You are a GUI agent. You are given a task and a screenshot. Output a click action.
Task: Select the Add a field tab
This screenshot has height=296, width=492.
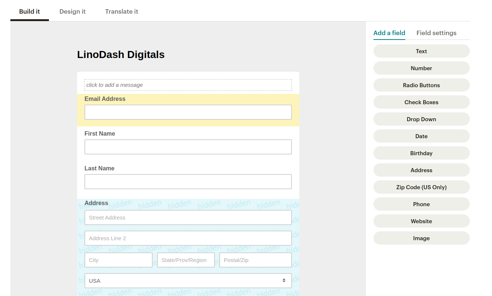coord(389,33)
